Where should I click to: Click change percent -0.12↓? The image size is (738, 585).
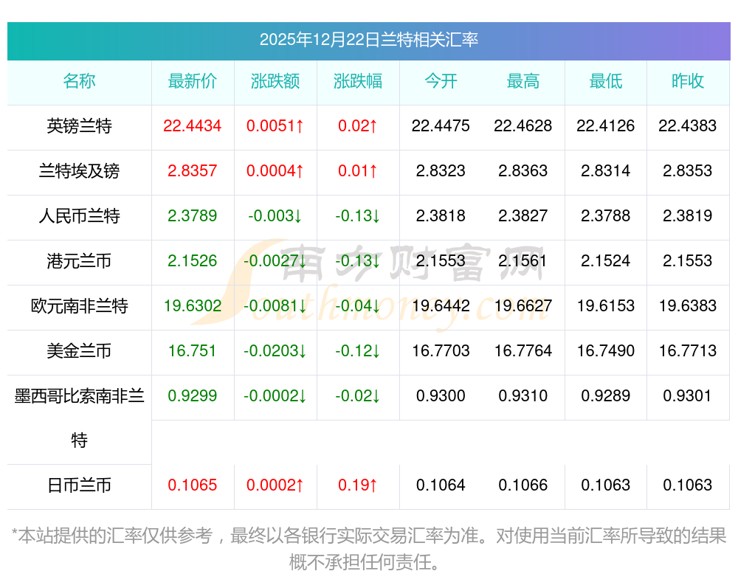click(358, 350)
